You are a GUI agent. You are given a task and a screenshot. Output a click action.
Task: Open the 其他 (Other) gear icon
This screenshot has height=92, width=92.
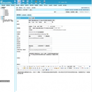click(x=44, y=2)
